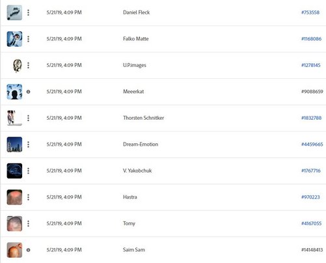Open more options for Daniel Fleck row
Image resolution: width=326 pixels, height=263 pixels.
(28, 12)
